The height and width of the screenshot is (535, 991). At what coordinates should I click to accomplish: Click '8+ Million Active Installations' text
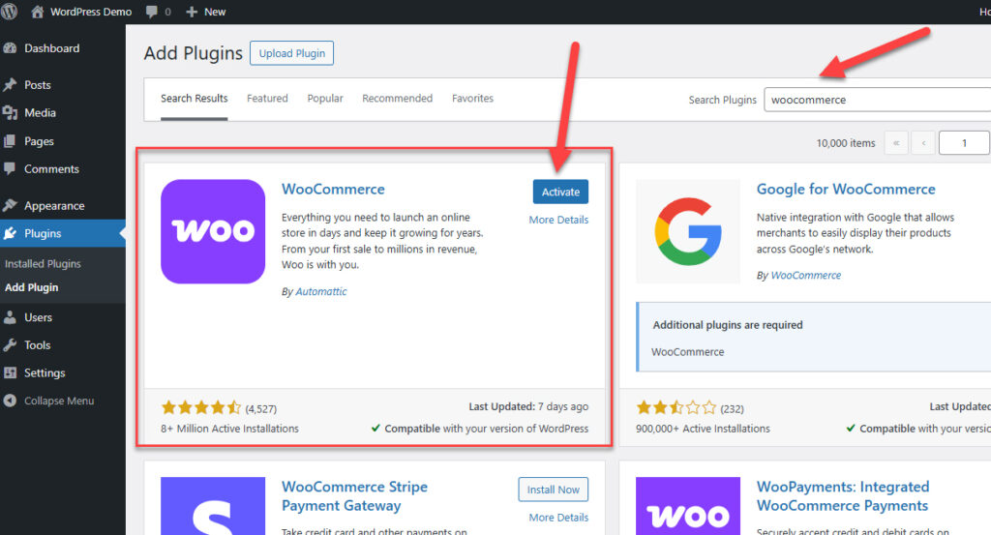click(x=229, y=429)
